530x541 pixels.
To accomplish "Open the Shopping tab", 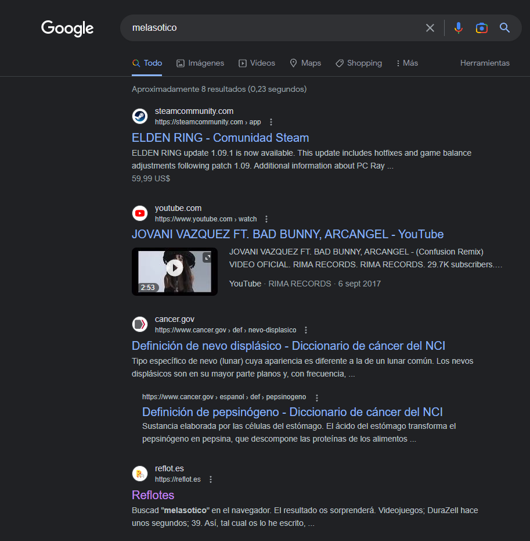I will point(359,63).
